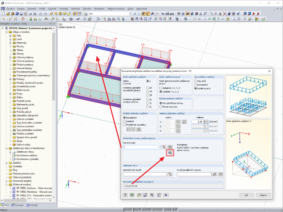The height and width of the screenshot is (212, 283).
Task: Click the delete corner nodes X icon
Action: [x=170, y=147]
